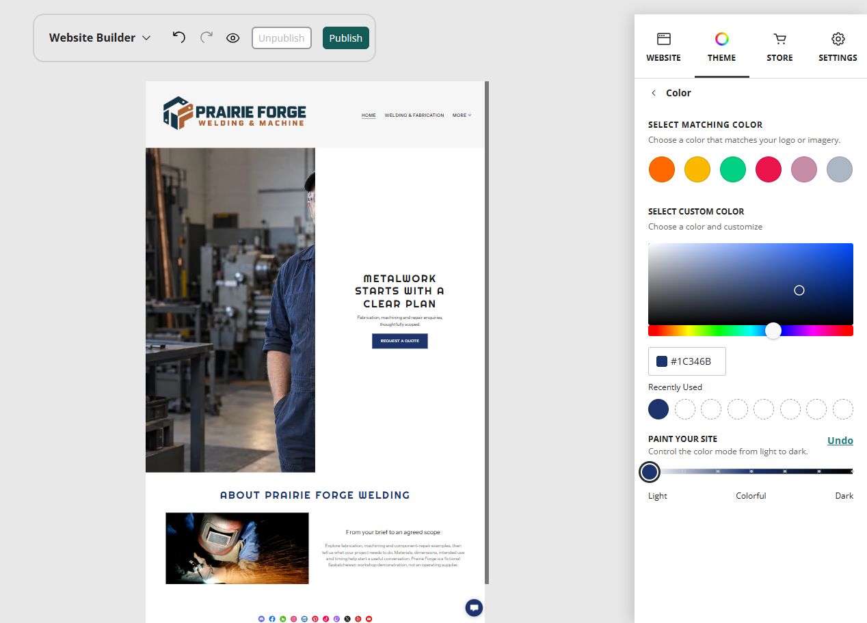Click 'From your brief to an agreed scope' text
Screen dimensions: 867x623
coord(393,532)
